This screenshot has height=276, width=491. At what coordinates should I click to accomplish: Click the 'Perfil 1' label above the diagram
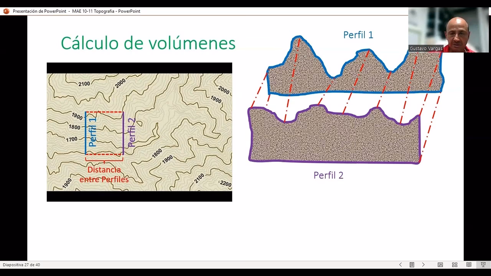tap(358, 35)
